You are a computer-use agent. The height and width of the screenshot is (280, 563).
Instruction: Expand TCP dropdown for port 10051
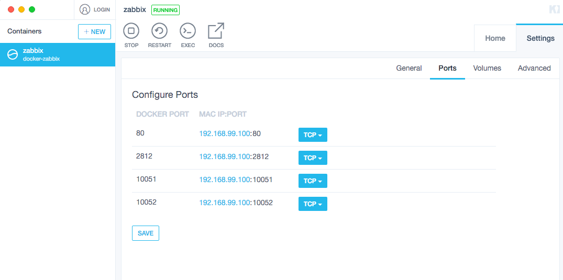coord(313,181)
